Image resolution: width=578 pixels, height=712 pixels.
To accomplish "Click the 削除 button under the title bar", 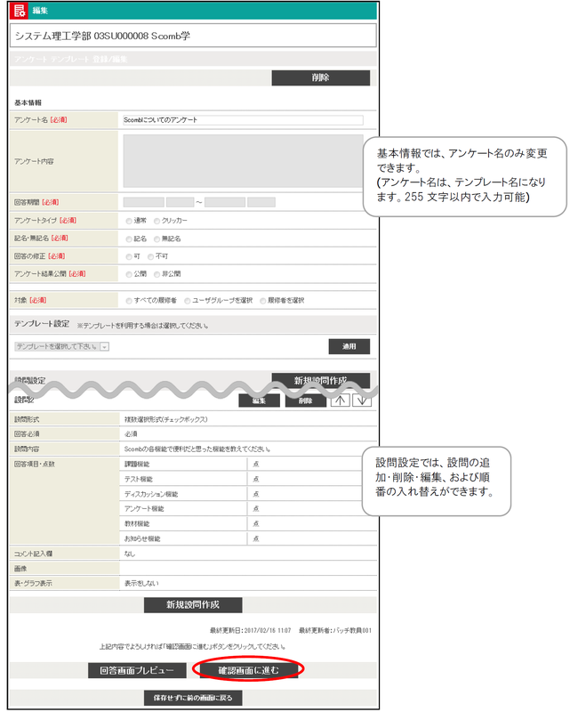I will pyautogui.click(x=321, y=77).
